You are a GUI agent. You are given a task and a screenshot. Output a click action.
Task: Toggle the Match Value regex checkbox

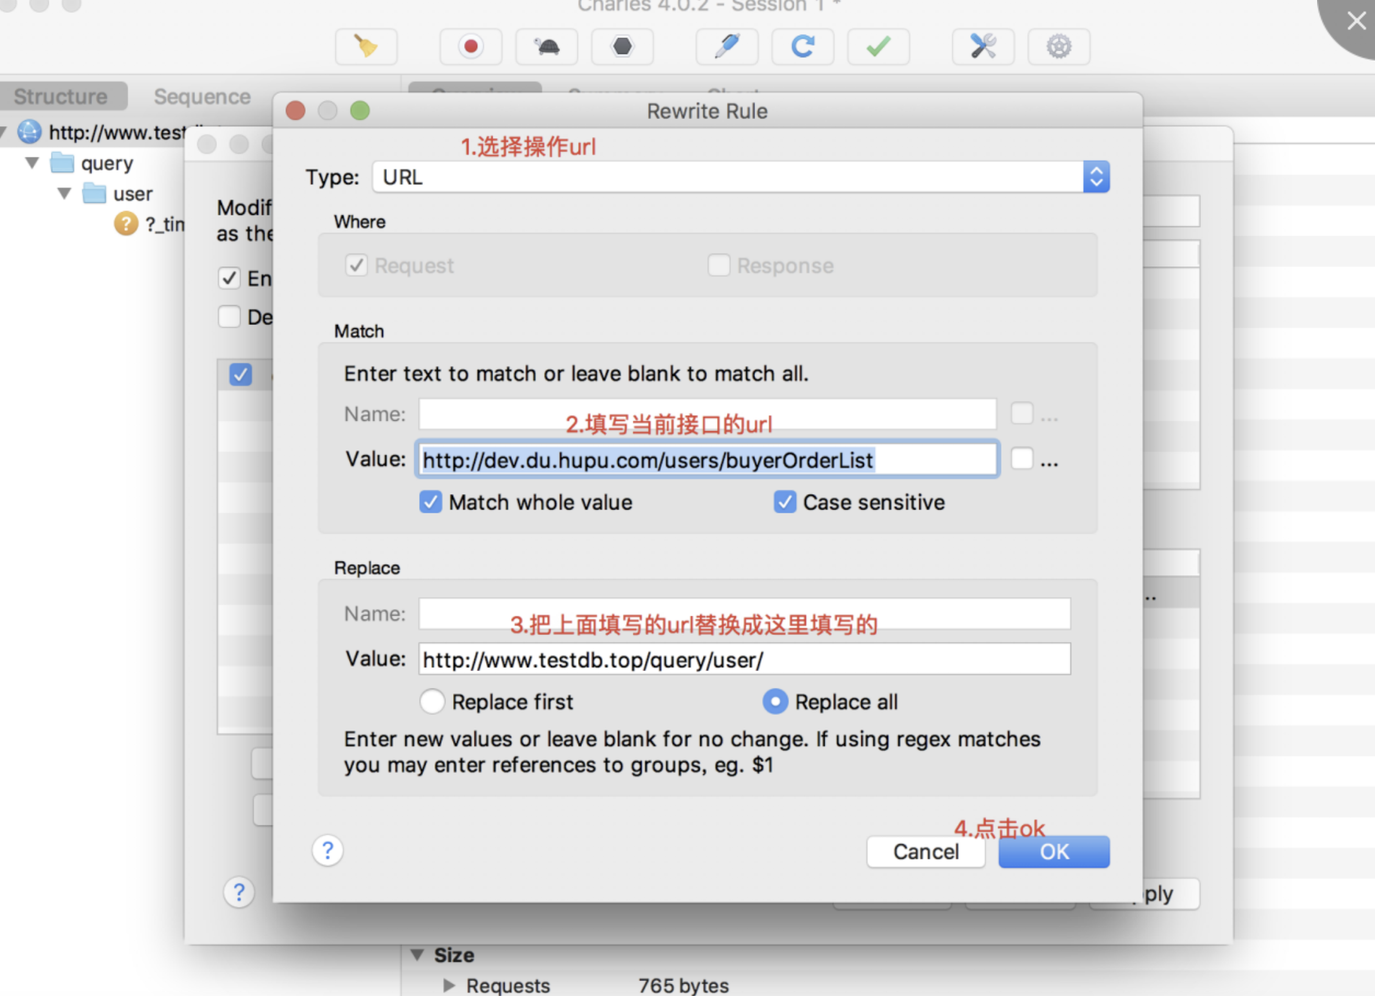tap(1022, 459)
